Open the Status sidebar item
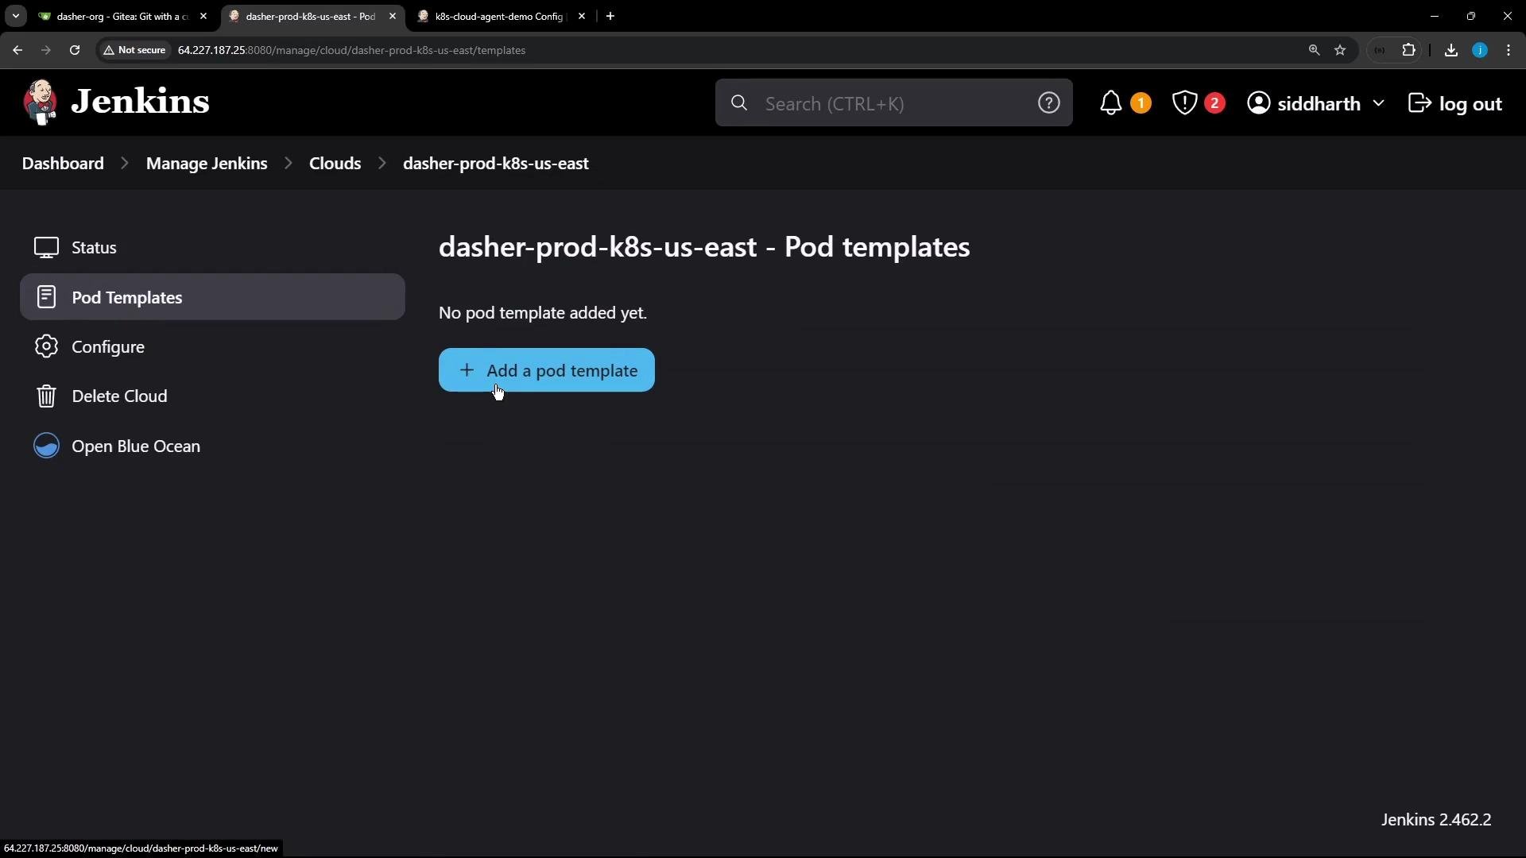The height and width of the screenshot is (858, 1526). (212, 248)
